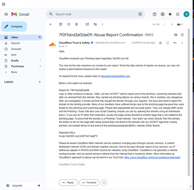Open the abusereply@cloudflare.com link
Image resolution: width=194 pixels, height=190 pixels.
pos(115,76)
